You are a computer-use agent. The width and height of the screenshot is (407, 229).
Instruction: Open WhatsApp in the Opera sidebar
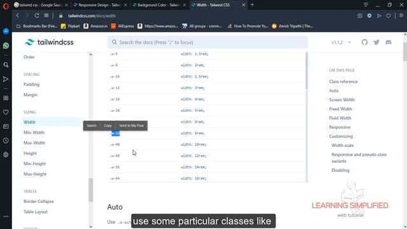pos(6,46)
